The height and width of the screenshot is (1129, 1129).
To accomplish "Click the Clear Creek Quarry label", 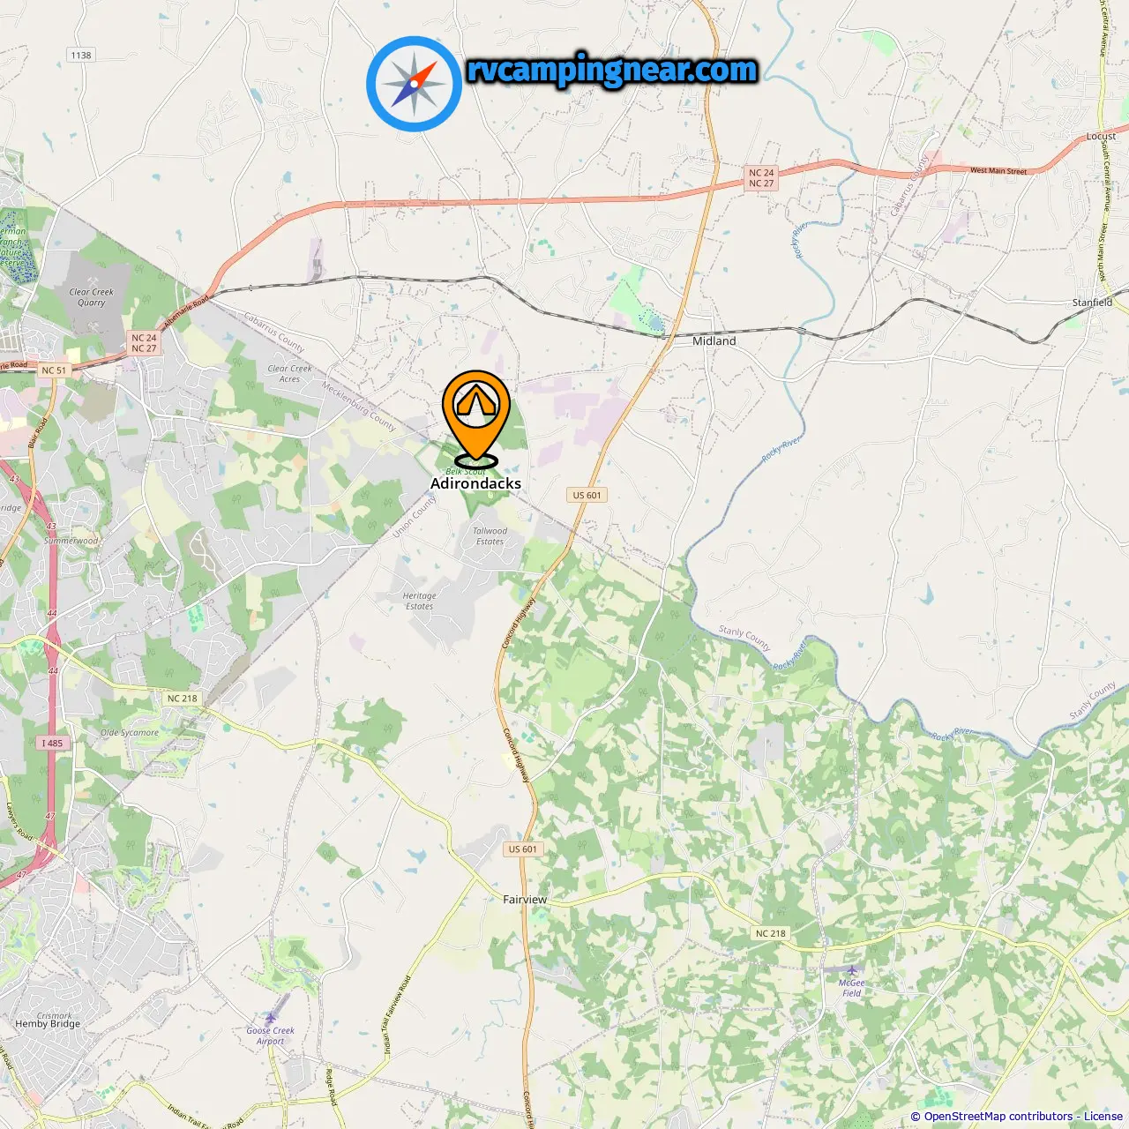I will (91, 297).
